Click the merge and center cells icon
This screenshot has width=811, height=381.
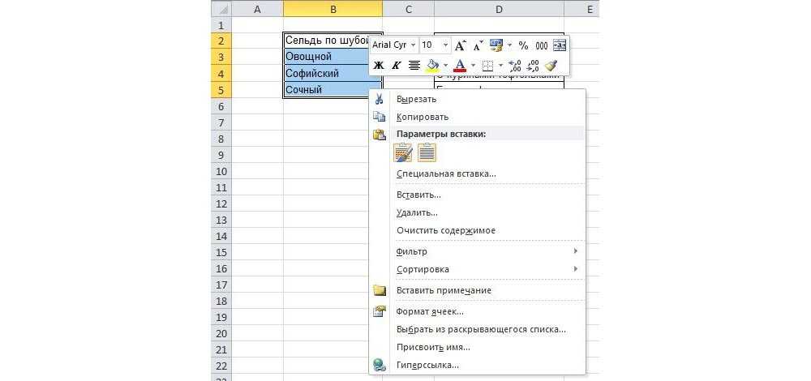[x=560, y=45]
